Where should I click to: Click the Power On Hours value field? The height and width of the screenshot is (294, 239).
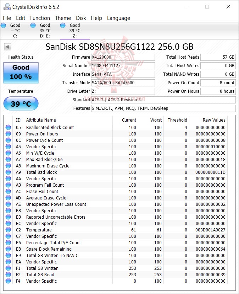coord(218,91)
